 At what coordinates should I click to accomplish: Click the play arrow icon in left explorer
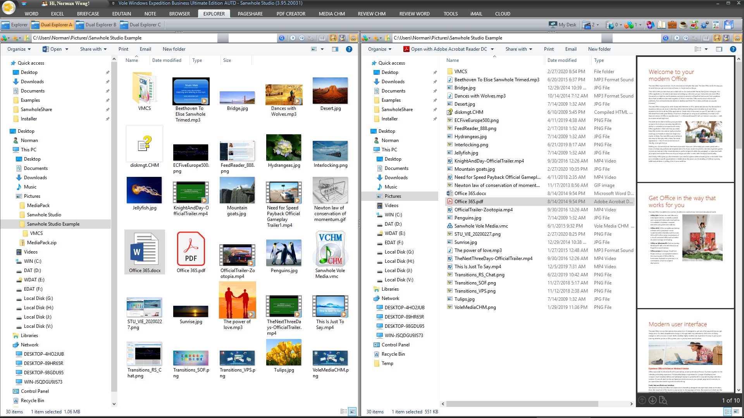pos(293,38)
